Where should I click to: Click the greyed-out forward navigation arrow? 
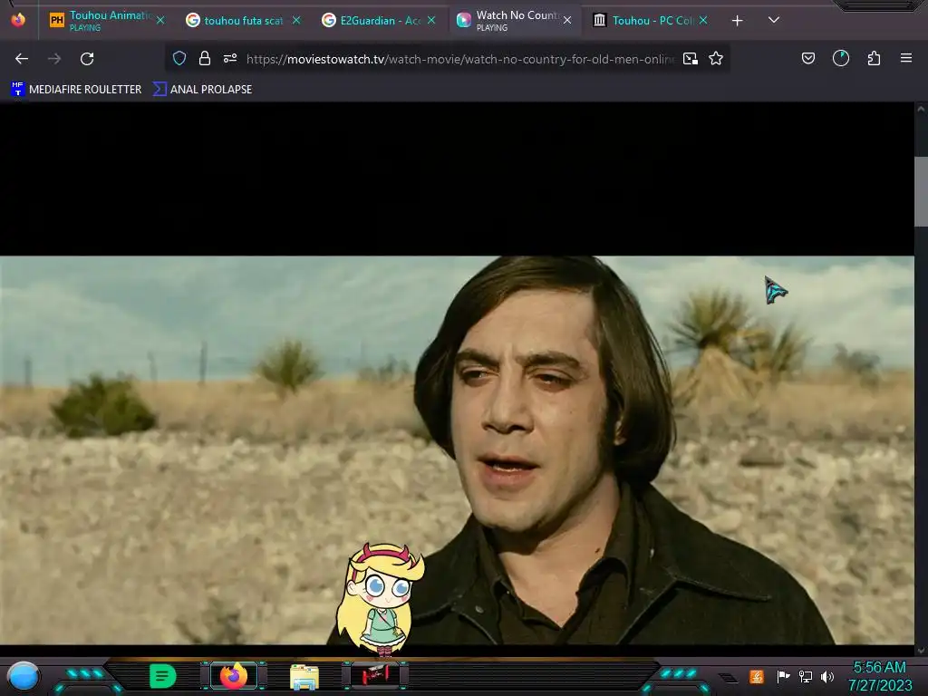tap(54, 59)
